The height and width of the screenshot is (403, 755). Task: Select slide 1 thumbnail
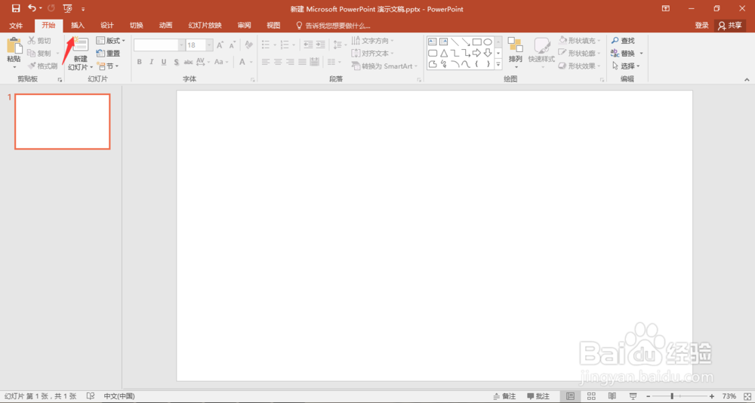[63, 122]
